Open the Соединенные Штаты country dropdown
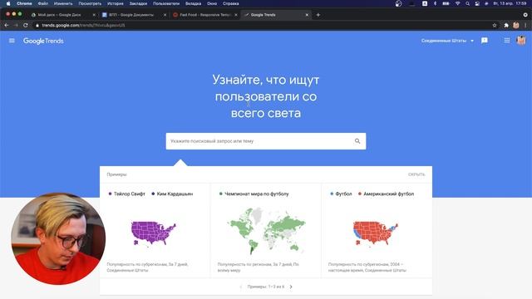The height and width of the screenshot is (299, 532). pyautogui.click(x=447, y=41)
